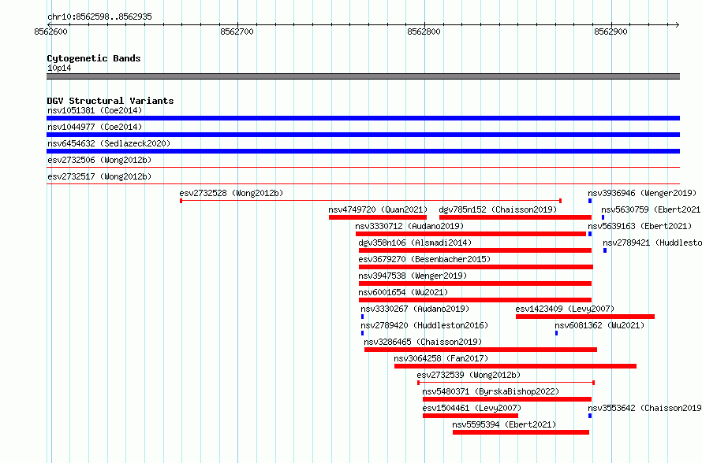Select the nsv5595394 (Ebert2021) red bar
The width and height of the screenshot is (702, 463).
[521, 432]
